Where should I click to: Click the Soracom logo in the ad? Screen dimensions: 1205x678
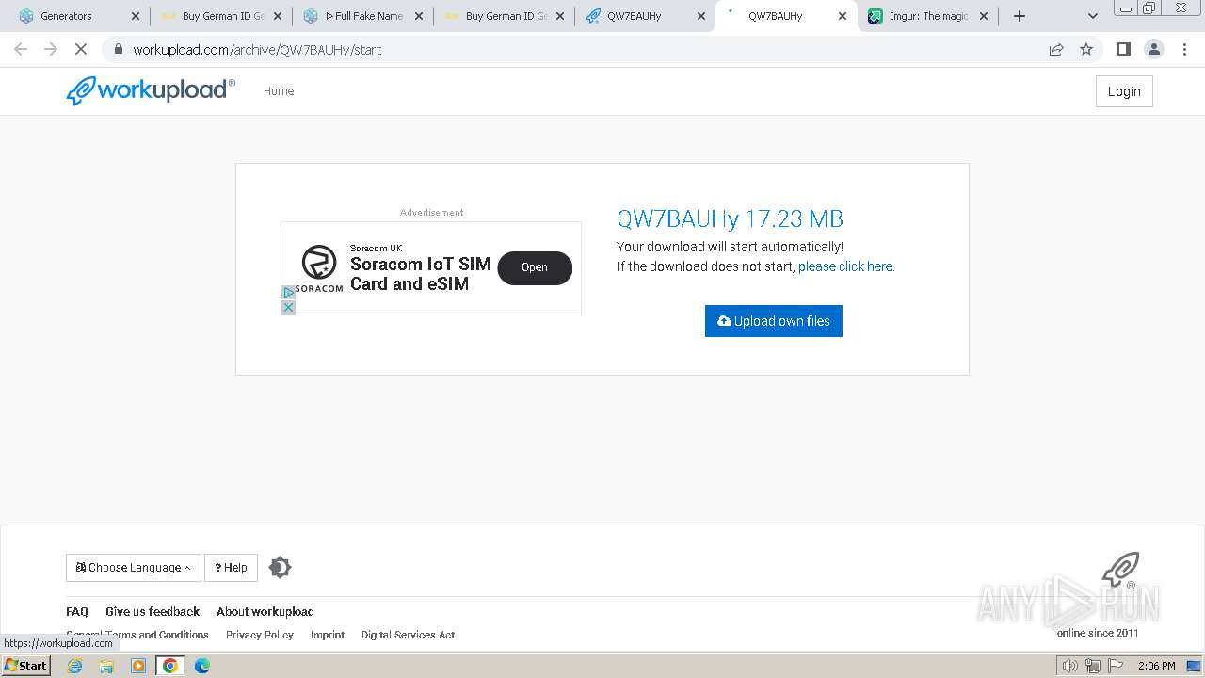(x=319, y=268)
